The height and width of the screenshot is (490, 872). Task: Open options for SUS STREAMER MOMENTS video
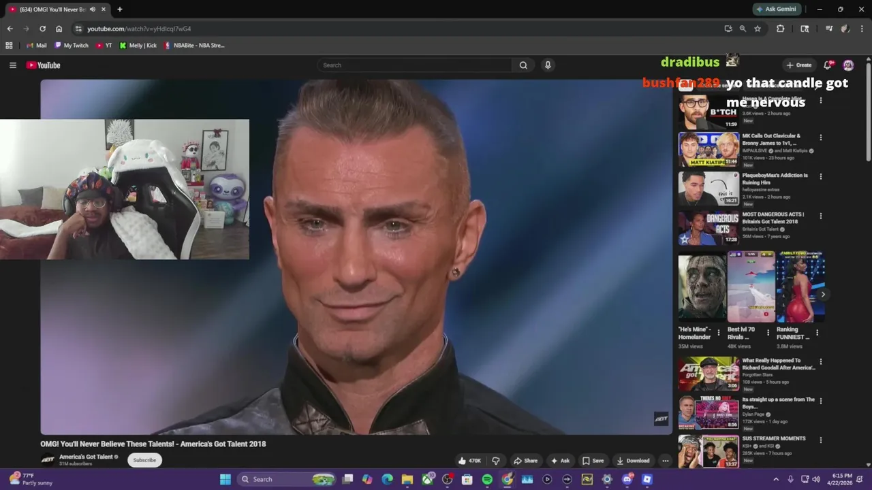[x=820, y=440]
